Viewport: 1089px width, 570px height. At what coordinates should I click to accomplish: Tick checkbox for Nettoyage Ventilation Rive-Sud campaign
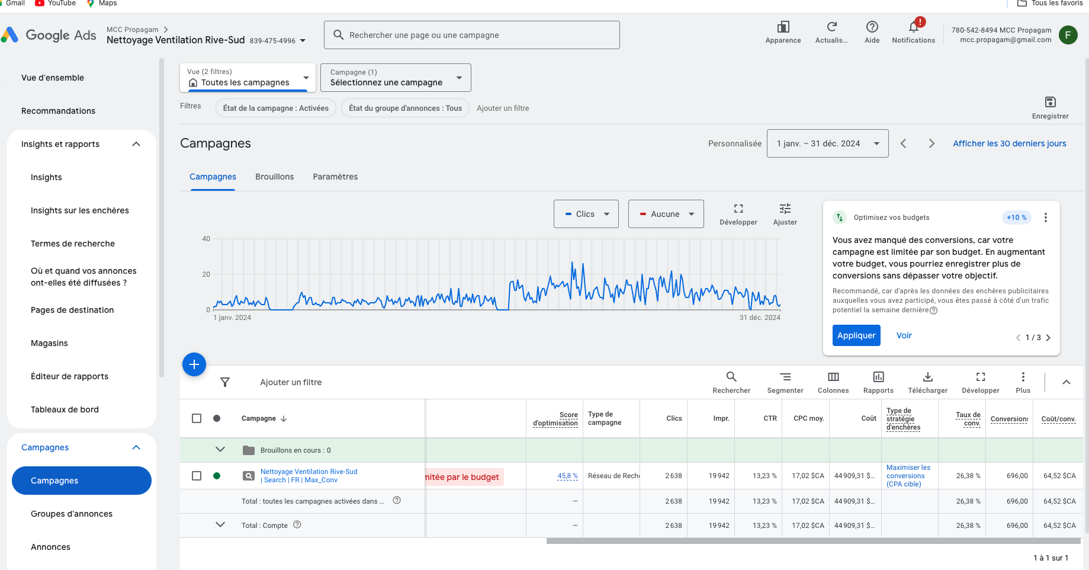[197, 476]
